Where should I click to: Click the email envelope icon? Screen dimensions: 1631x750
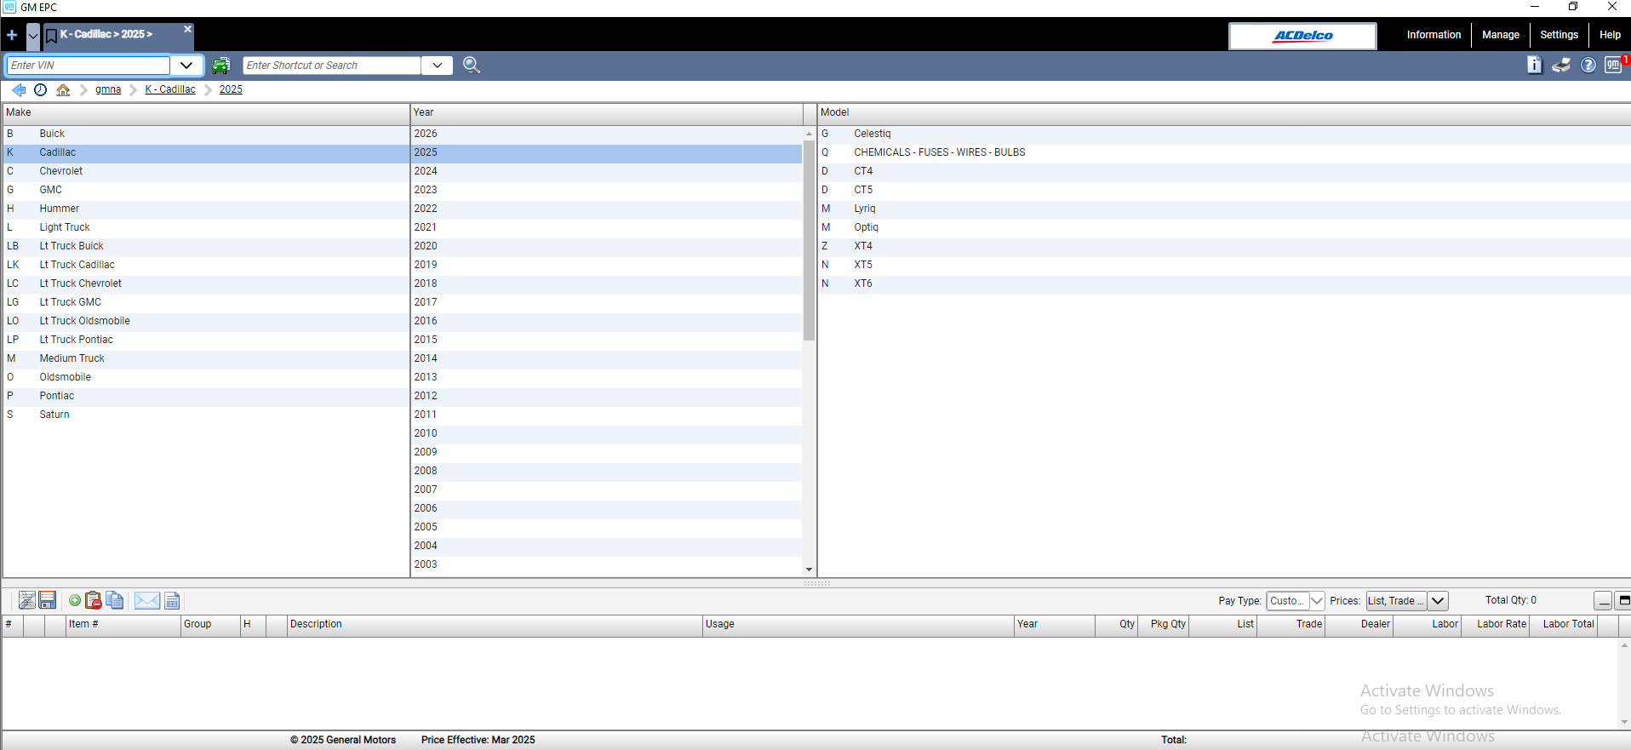click(147, 601)
